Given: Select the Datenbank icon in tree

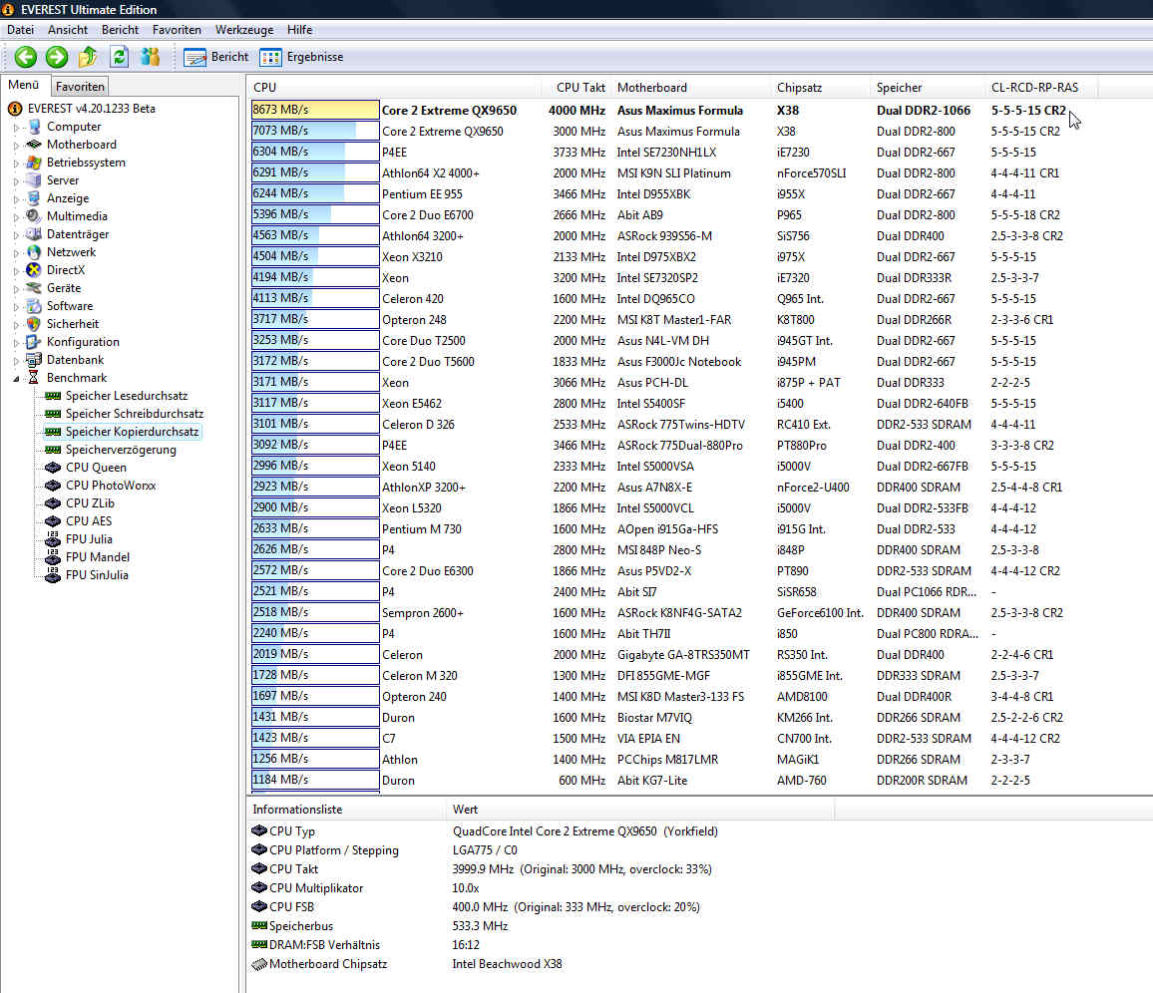Looking at the screenshot, I should click(x=34, y=360).
